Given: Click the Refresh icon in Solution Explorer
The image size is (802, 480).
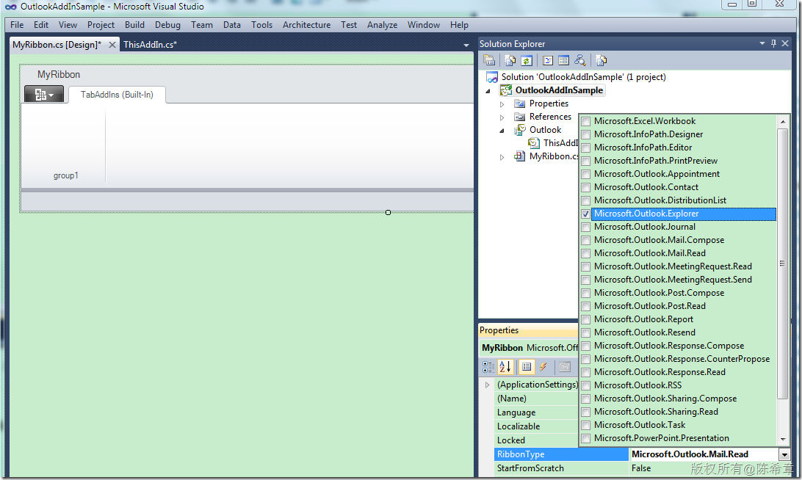Looking at the screenshot, I should [x=527, y=60].
